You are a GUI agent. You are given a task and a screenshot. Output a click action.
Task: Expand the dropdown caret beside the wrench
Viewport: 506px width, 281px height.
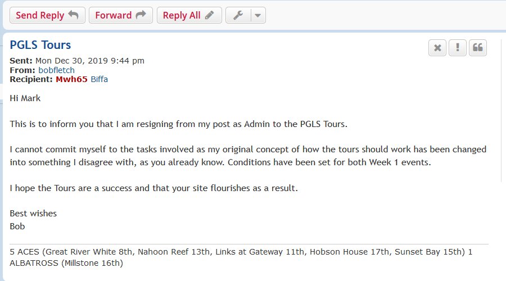[257, 16]
